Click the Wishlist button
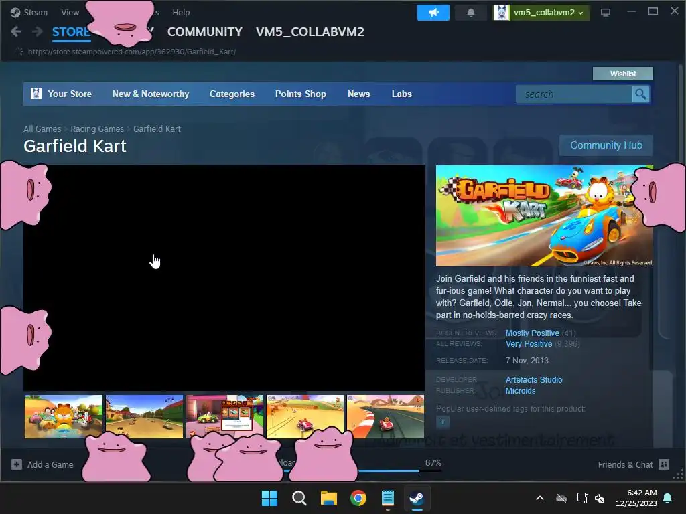Screen dimensions: 686x514 click(x=622, y=74)
